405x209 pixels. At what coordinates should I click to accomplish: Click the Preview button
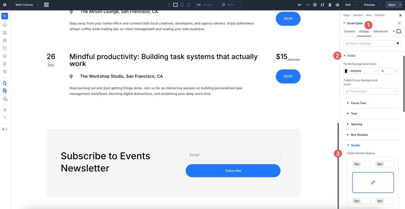369,5
